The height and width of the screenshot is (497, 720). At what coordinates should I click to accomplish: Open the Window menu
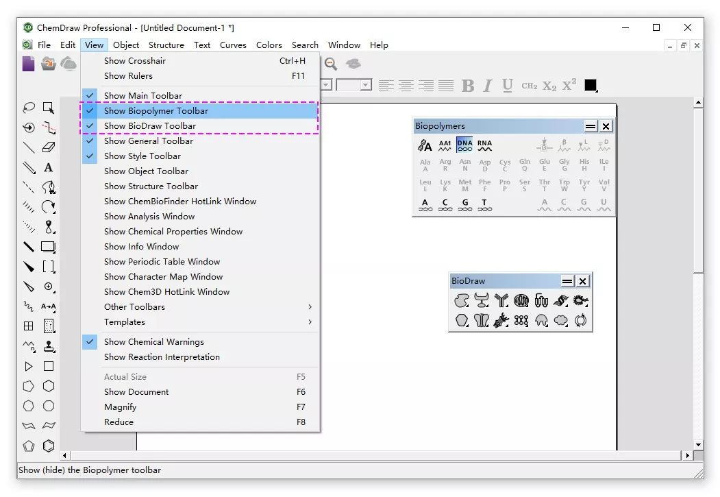(x=344, y=45)
